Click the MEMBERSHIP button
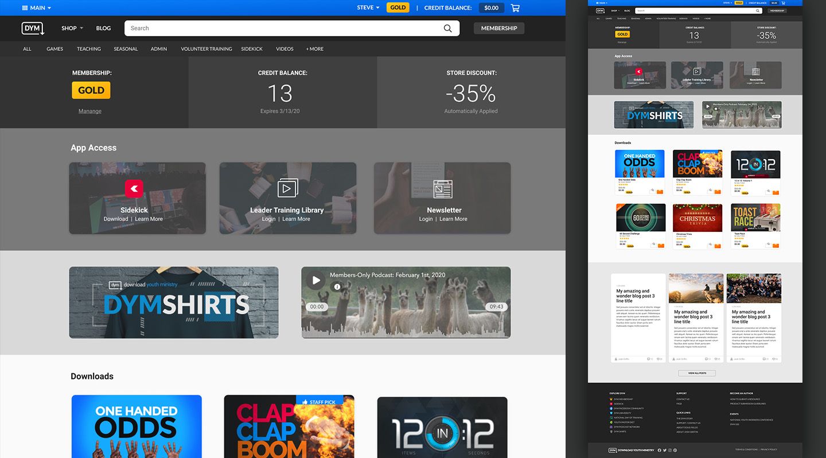Viewport: 826px width, 458px height. pos(498,27)
